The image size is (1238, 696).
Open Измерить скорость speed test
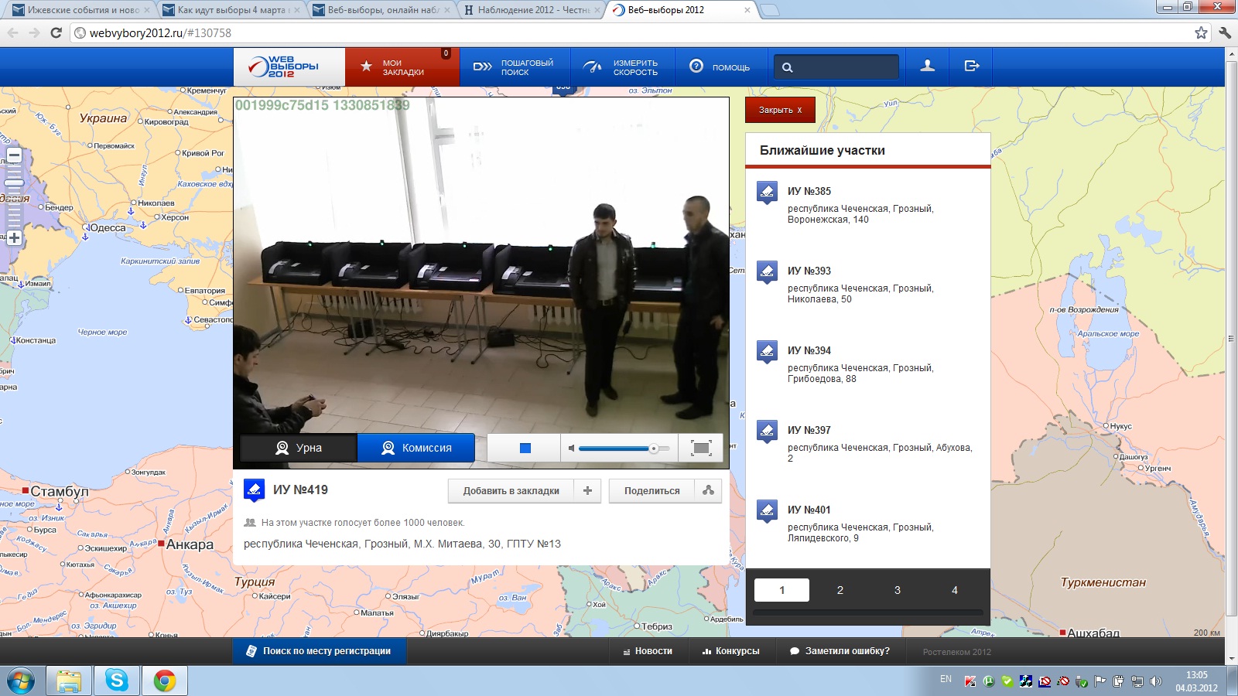[x=622, y=67]
